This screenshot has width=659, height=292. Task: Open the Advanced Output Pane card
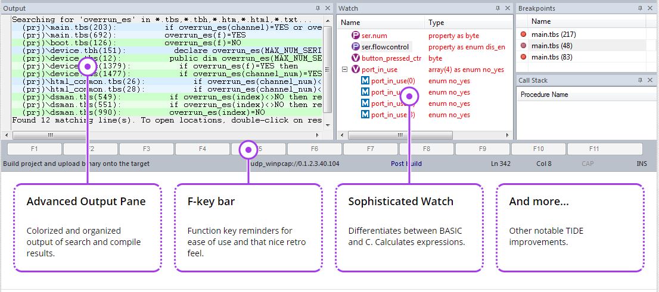click(x=87, y=227)
